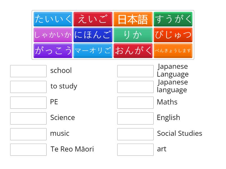226x169 pixels.
Task: Select the answer box next to "Maths"
Action: pyautogui.click(x=135, y=103)
